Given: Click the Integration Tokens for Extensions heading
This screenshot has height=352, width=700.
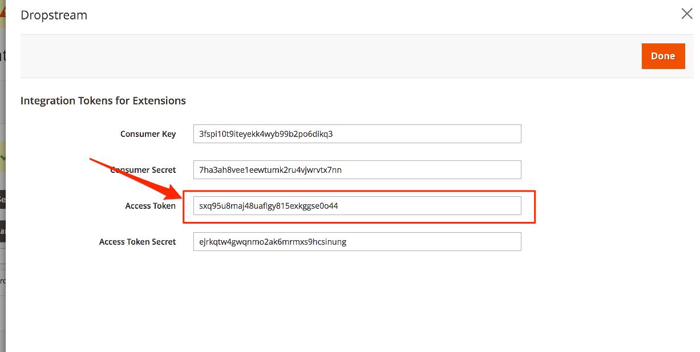Looking at the screenshot, I should (103, 101).
